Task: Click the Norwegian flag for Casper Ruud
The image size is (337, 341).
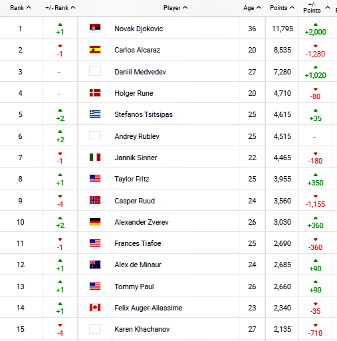Action: click(x=95, y=200)
